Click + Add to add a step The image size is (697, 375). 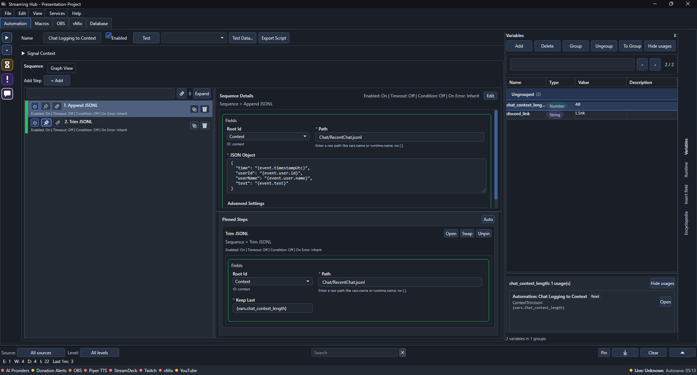click(x=57, y=81)
